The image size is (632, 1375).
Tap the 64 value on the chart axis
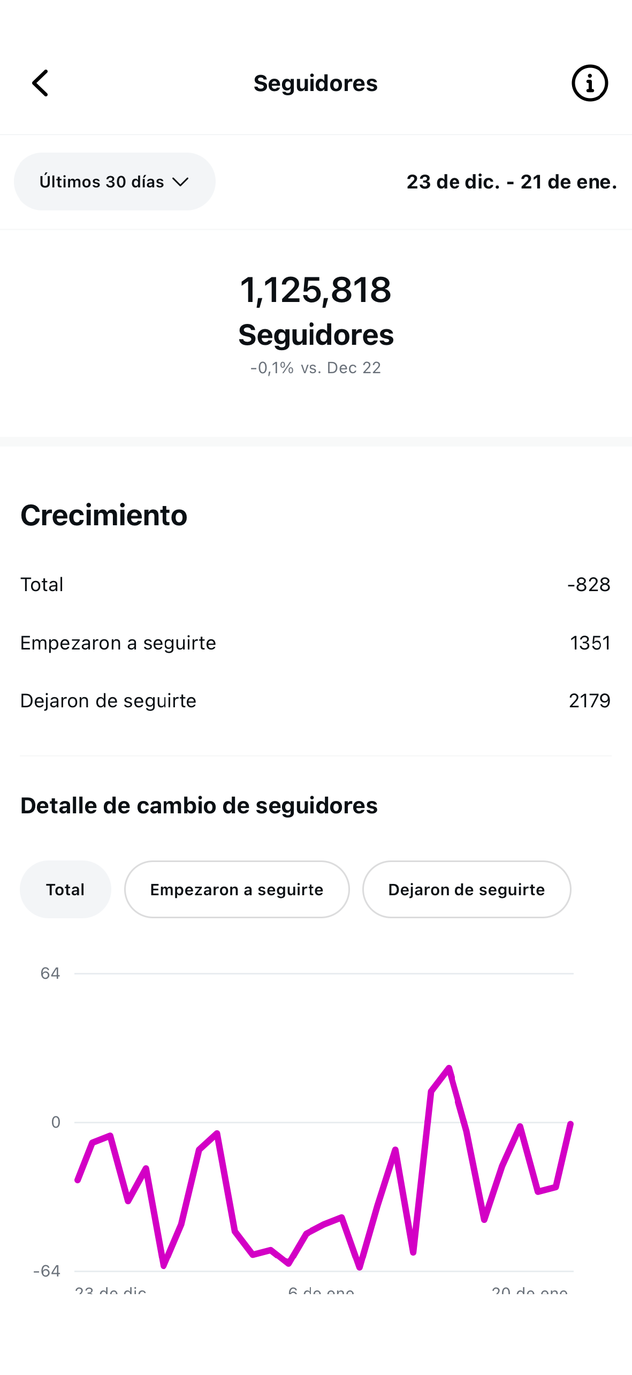pyautogui.click(x=50, y=973)
